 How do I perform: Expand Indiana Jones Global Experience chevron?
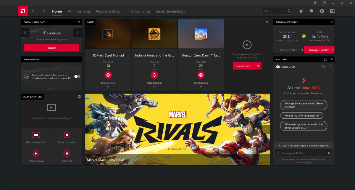pos(154,87)
